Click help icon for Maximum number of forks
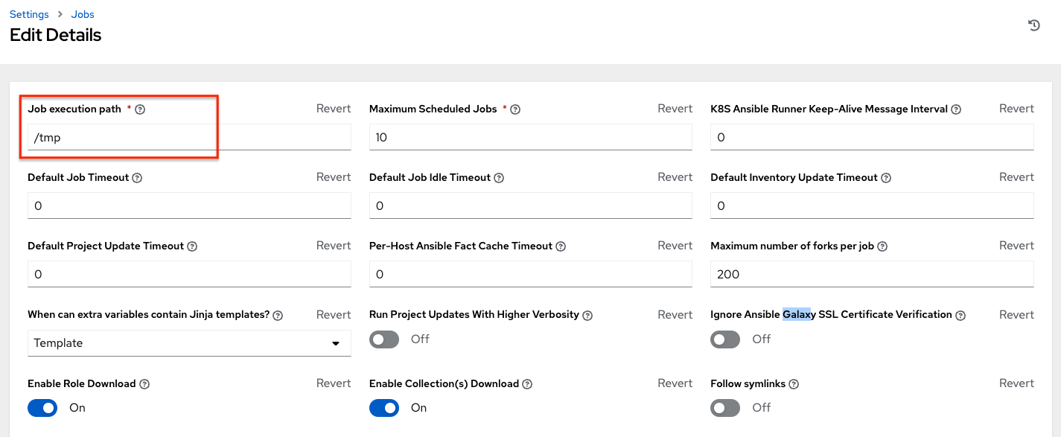The height and width of the screenshot is (437, 1061). pyautogui.click(x=882, y=246)
